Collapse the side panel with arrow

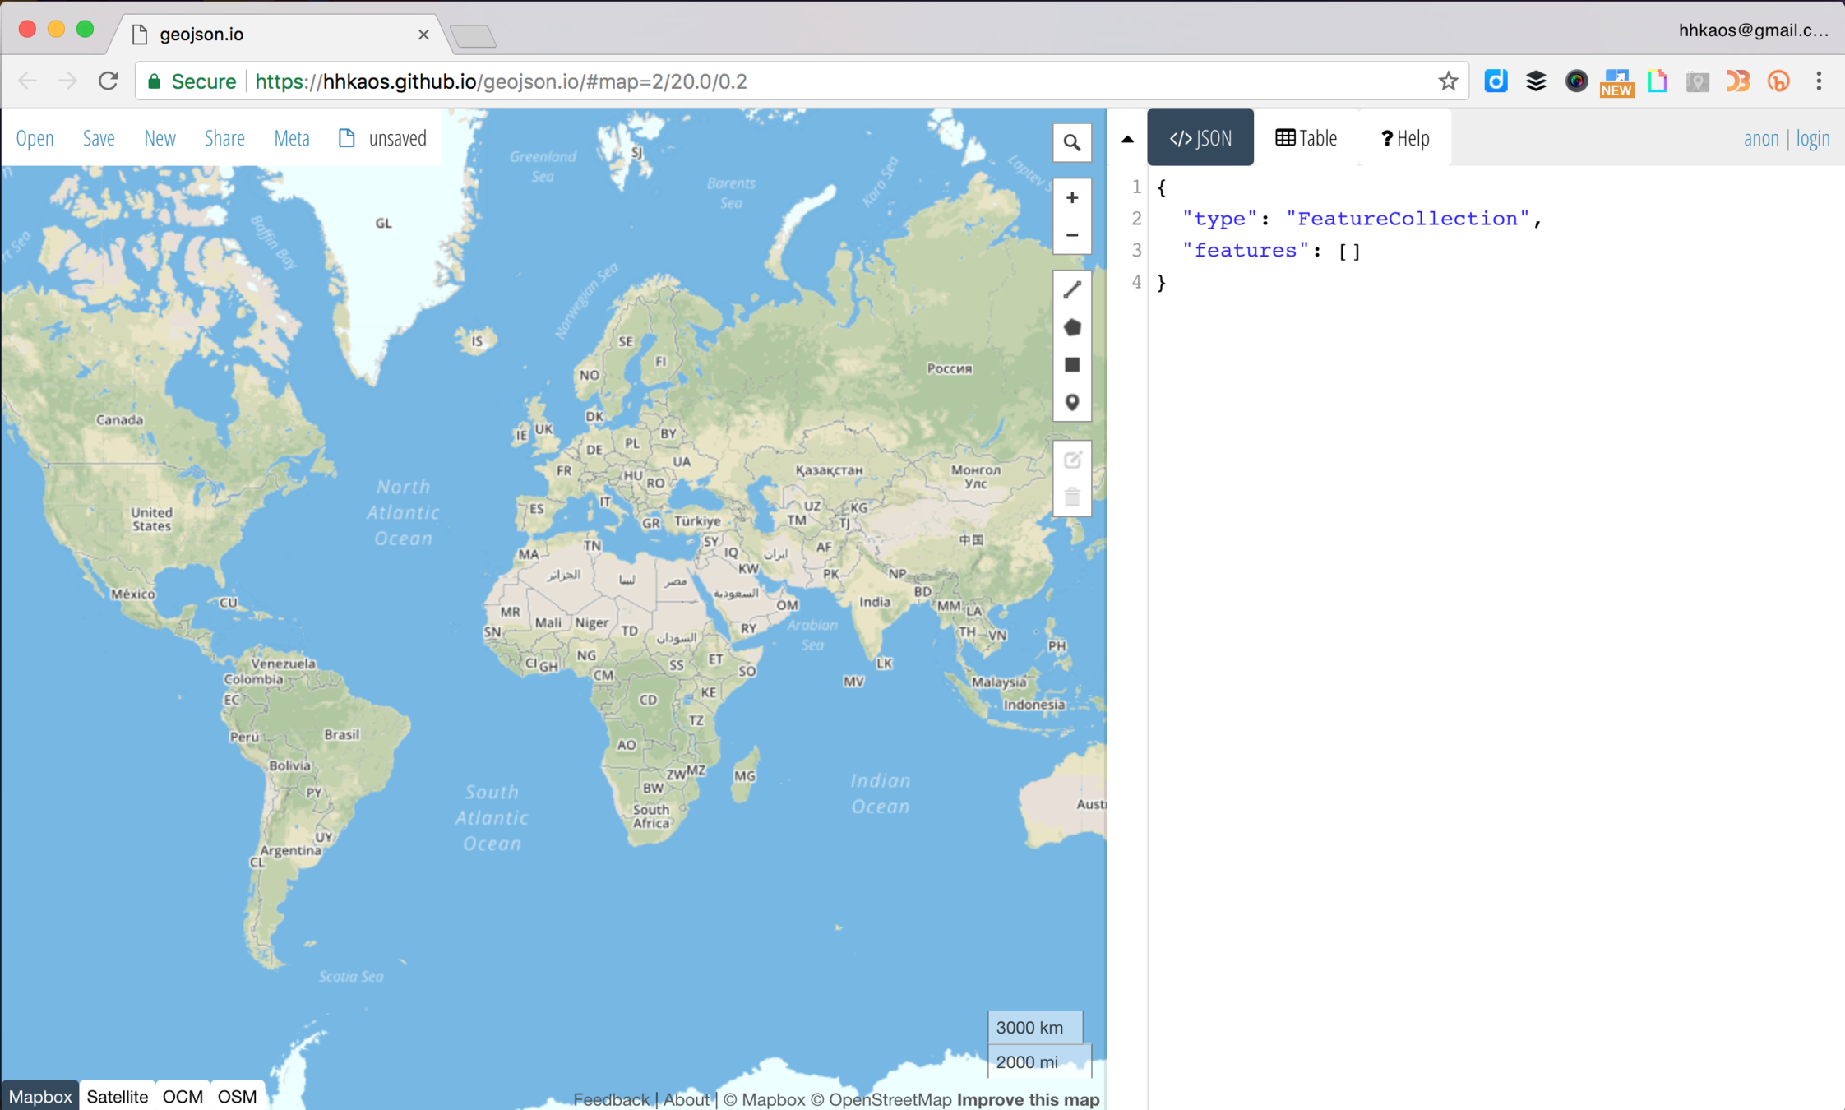pos(1127,139)
